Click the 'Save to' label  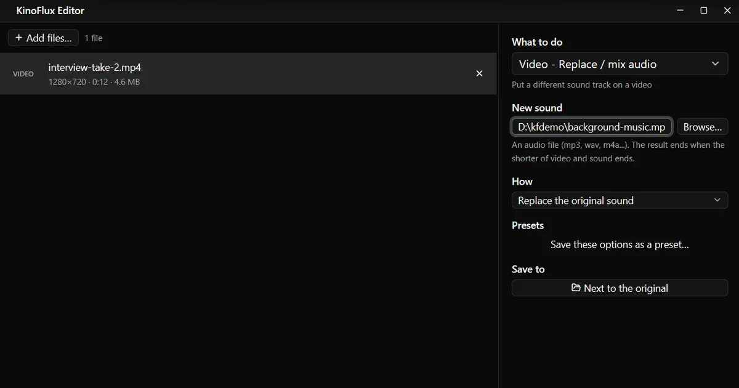coord(528,269)
